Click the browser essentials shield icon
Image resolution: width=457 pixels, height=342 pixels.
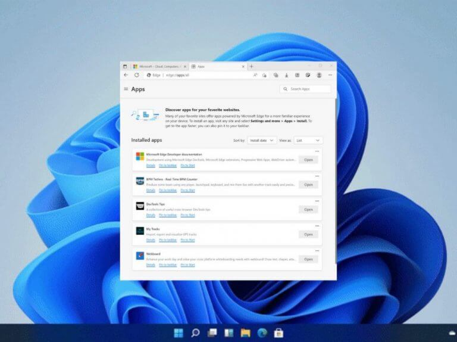click(308, 75)
